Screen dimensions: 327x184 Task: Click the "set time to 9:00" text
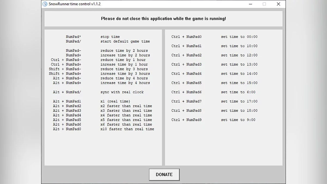(x=238, y=120)
